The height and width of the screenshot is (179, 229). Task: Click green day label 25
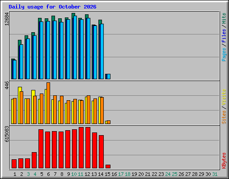[x=174, y=174]
